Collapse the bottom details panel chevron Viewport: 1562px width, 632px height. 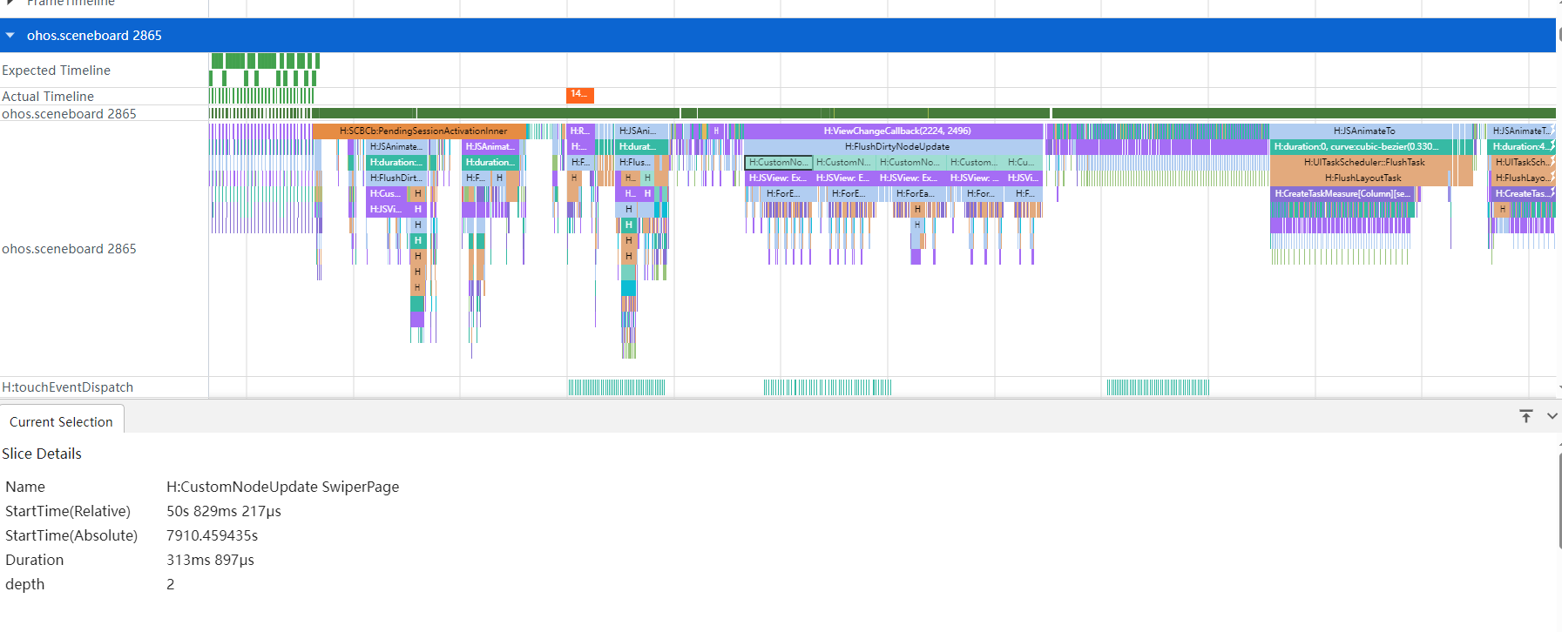click(1552, 416)
